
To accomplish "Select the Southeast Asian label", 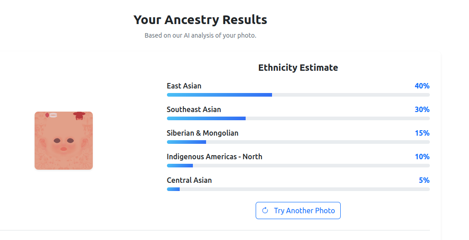I will (x=194, y=109).
